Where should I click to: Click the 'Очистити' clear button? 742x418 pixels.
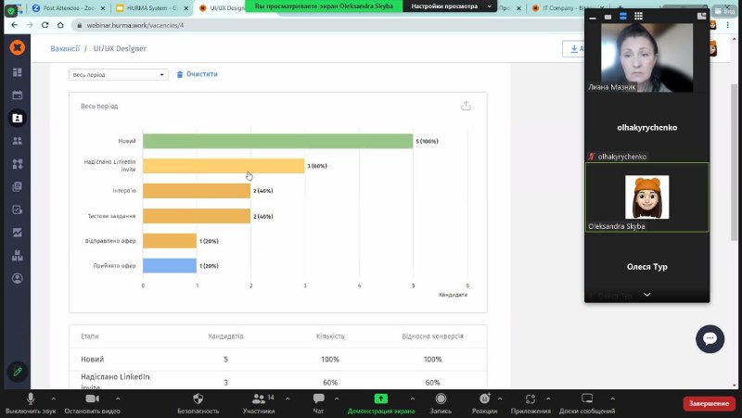[x=197, y=74]
